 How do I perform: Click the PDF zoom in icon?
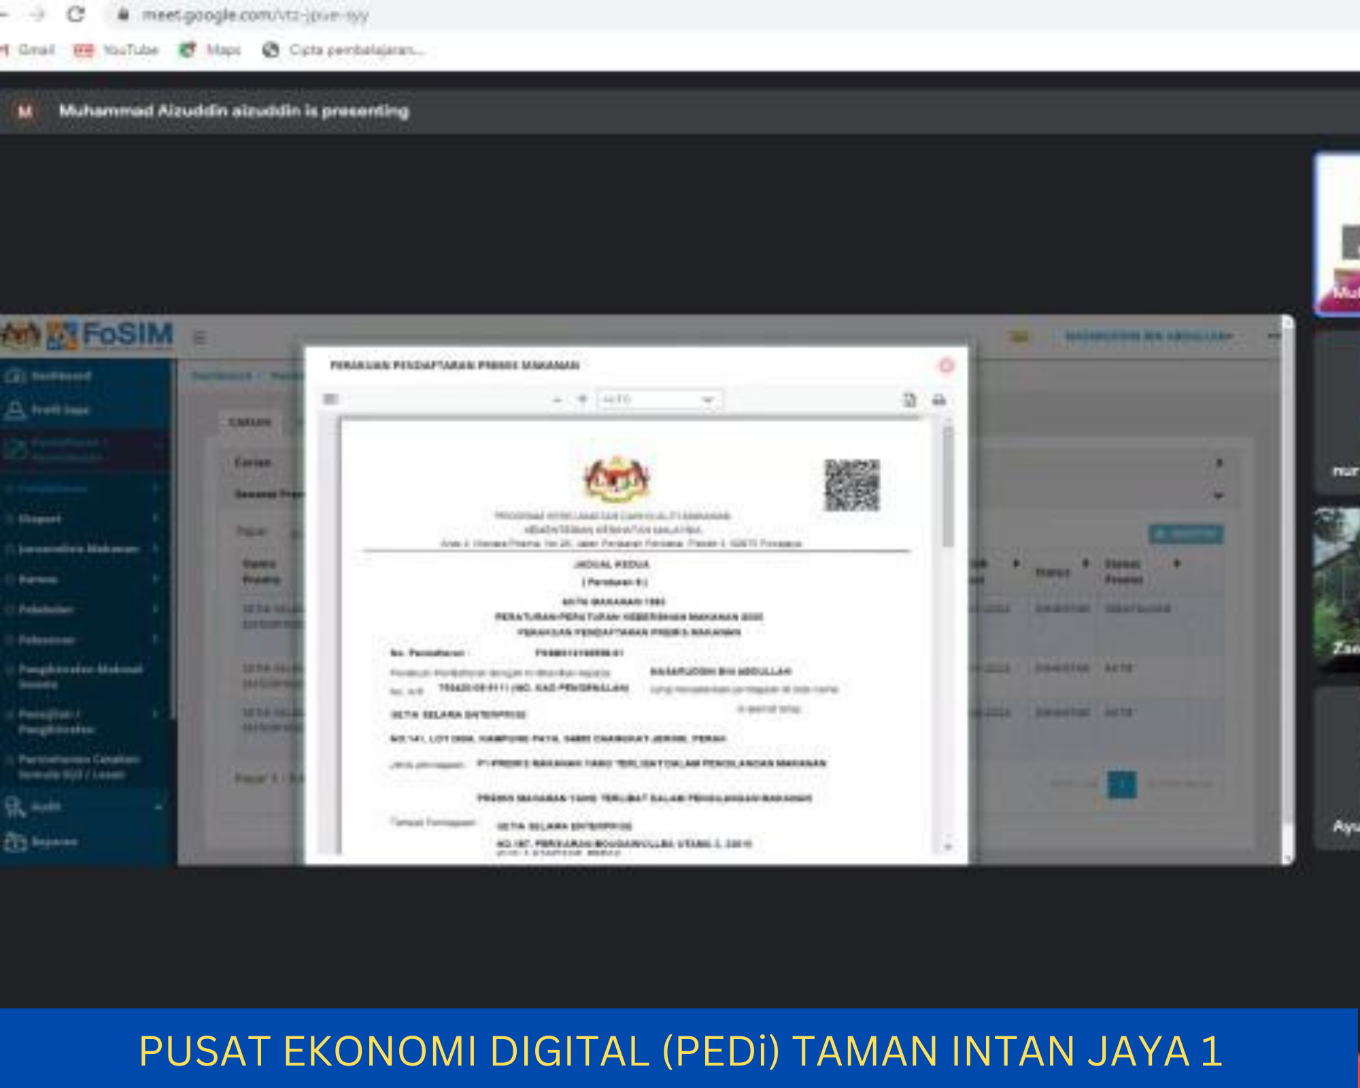(x=582, y=399)
